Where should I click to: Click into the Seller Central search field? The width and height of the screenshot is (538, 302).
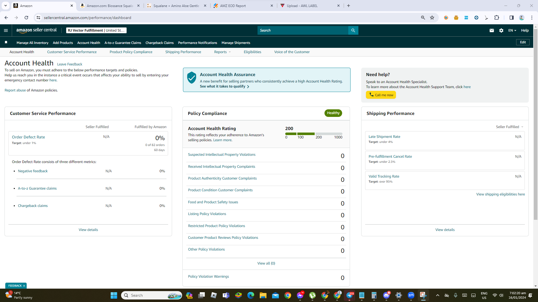click(x=303, y=30)
